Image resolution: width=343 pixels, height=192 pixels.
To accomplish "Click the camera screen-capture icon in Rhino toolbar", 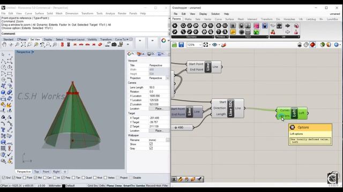I will click(114, 45).
